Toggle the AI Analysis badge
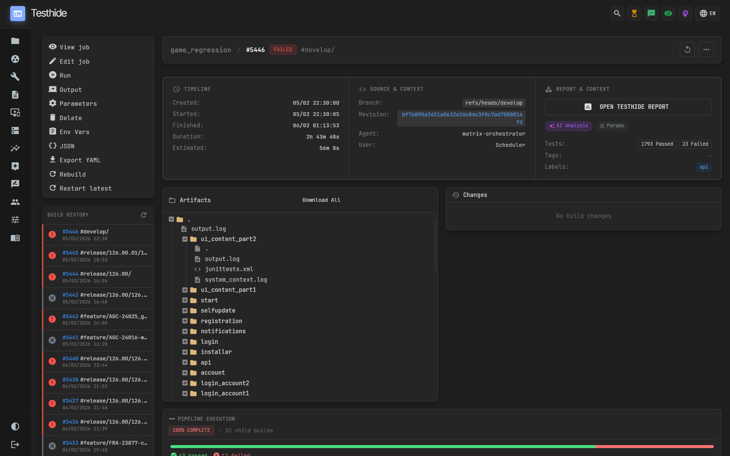 coord(568,126)
